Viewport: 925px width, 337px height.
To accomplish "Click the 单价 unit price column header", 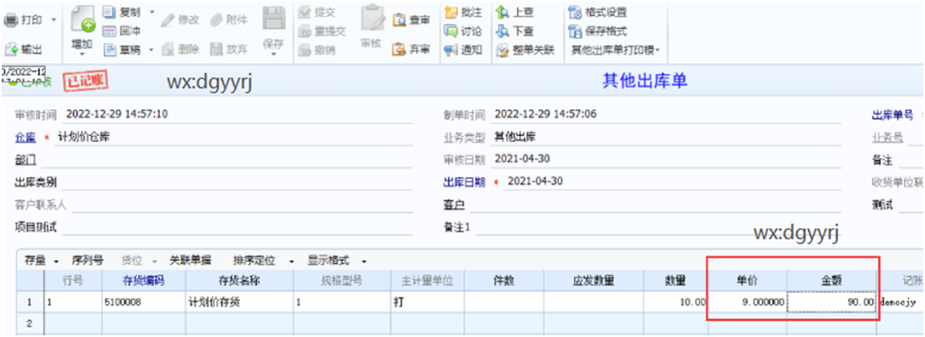I will coord(747,280).
